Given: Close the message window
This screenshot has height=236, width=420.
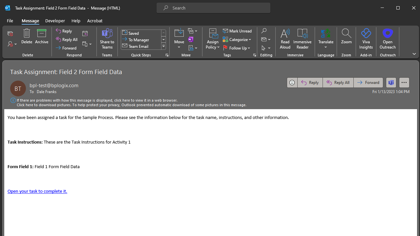Looking at the screenshot, I should click(x=413, y=8).
